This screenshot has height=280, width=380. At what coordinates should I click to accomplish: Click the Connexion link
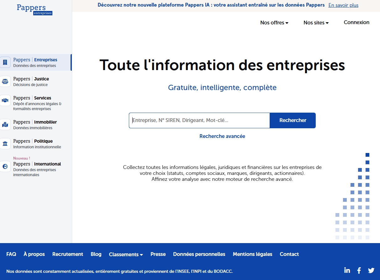point(356,22)
